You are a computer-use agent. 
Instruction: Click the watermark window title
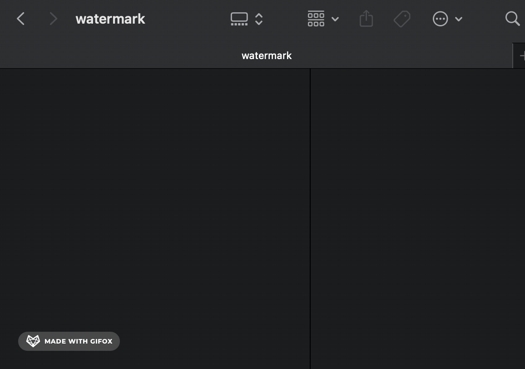pos(110,19)
